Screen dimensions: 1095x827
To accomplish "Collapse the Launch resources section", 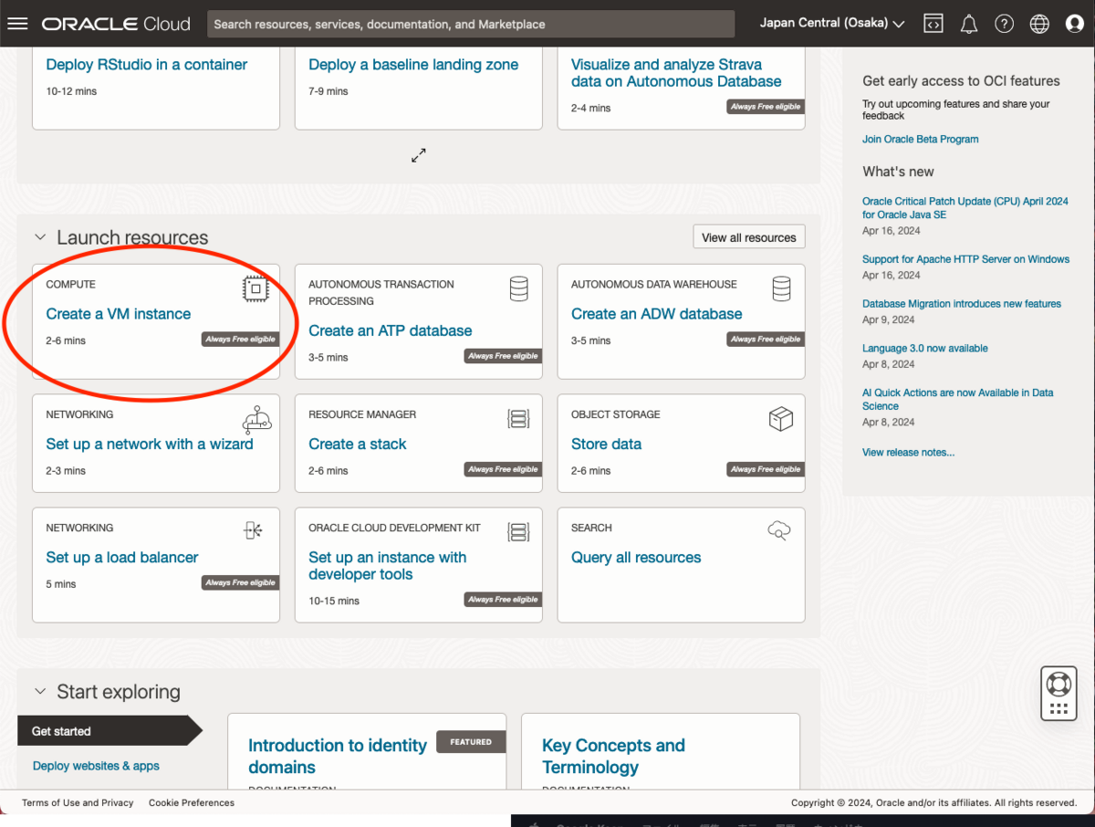I will tap(39, 237).
